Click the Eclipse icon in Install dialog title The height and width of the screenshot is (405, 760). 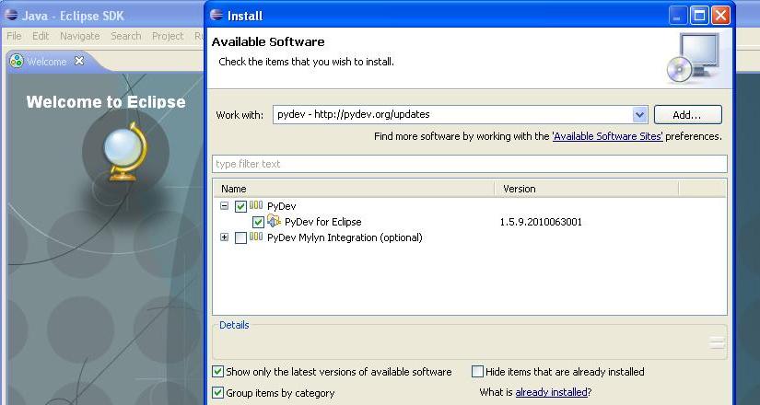point(216,15)
